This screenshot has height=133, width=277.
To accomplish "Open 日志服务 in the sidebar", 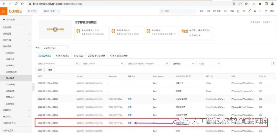I will 16,78.
